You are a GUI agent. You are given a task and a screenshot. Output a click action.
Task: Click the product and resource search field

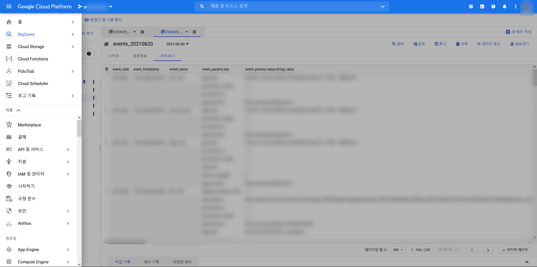tap(292, 6)
